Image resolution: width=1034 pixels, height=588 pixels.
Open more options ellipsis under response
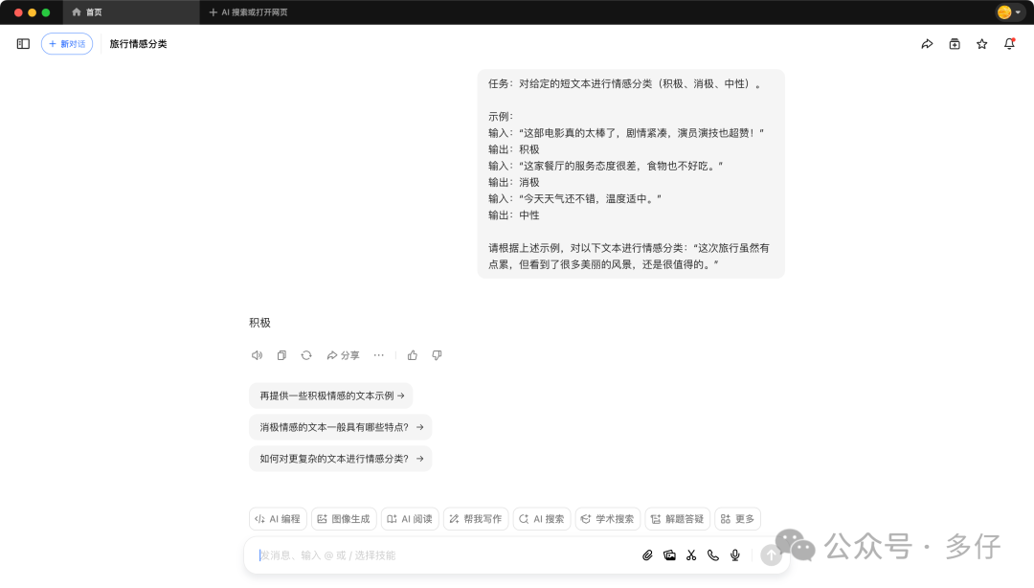coord(378,355)
